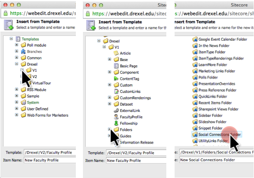Select the Sharepoint Views Folder template

pyautogui.click(x=218, y=109)
